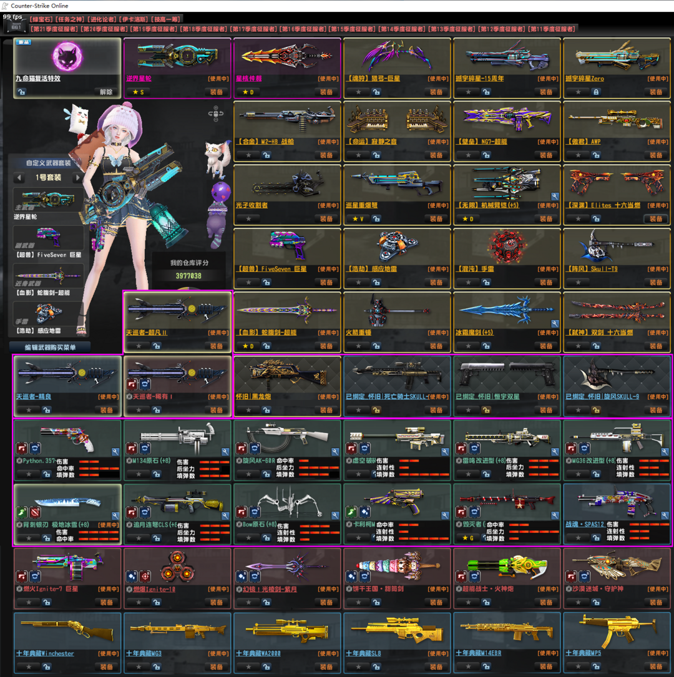Open the [第21季度征服者] title tag
This screenshot has height=677, width=674.
pyautogui.click(x=54, y=29)
